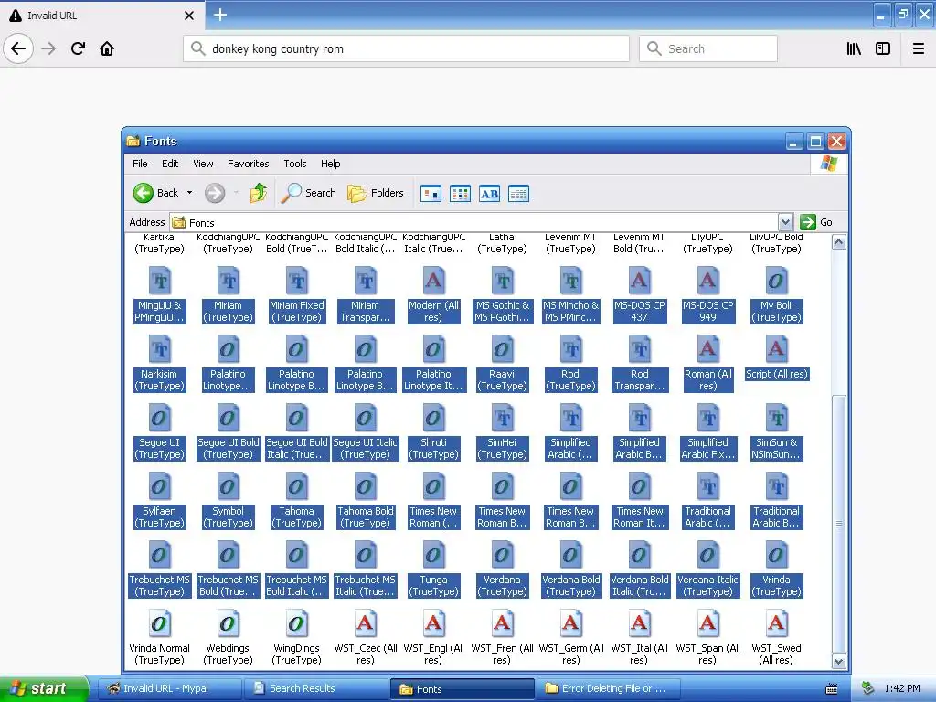The height and width of the screenshot is (702, 936).
Task: Expand the Address bar dropdown
Action: (785, 222)
